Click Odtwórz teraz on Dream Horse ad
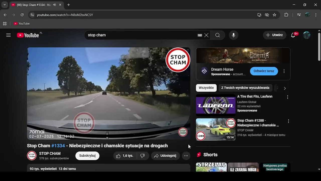Screen dimensions: 321x181 point(264,71)
